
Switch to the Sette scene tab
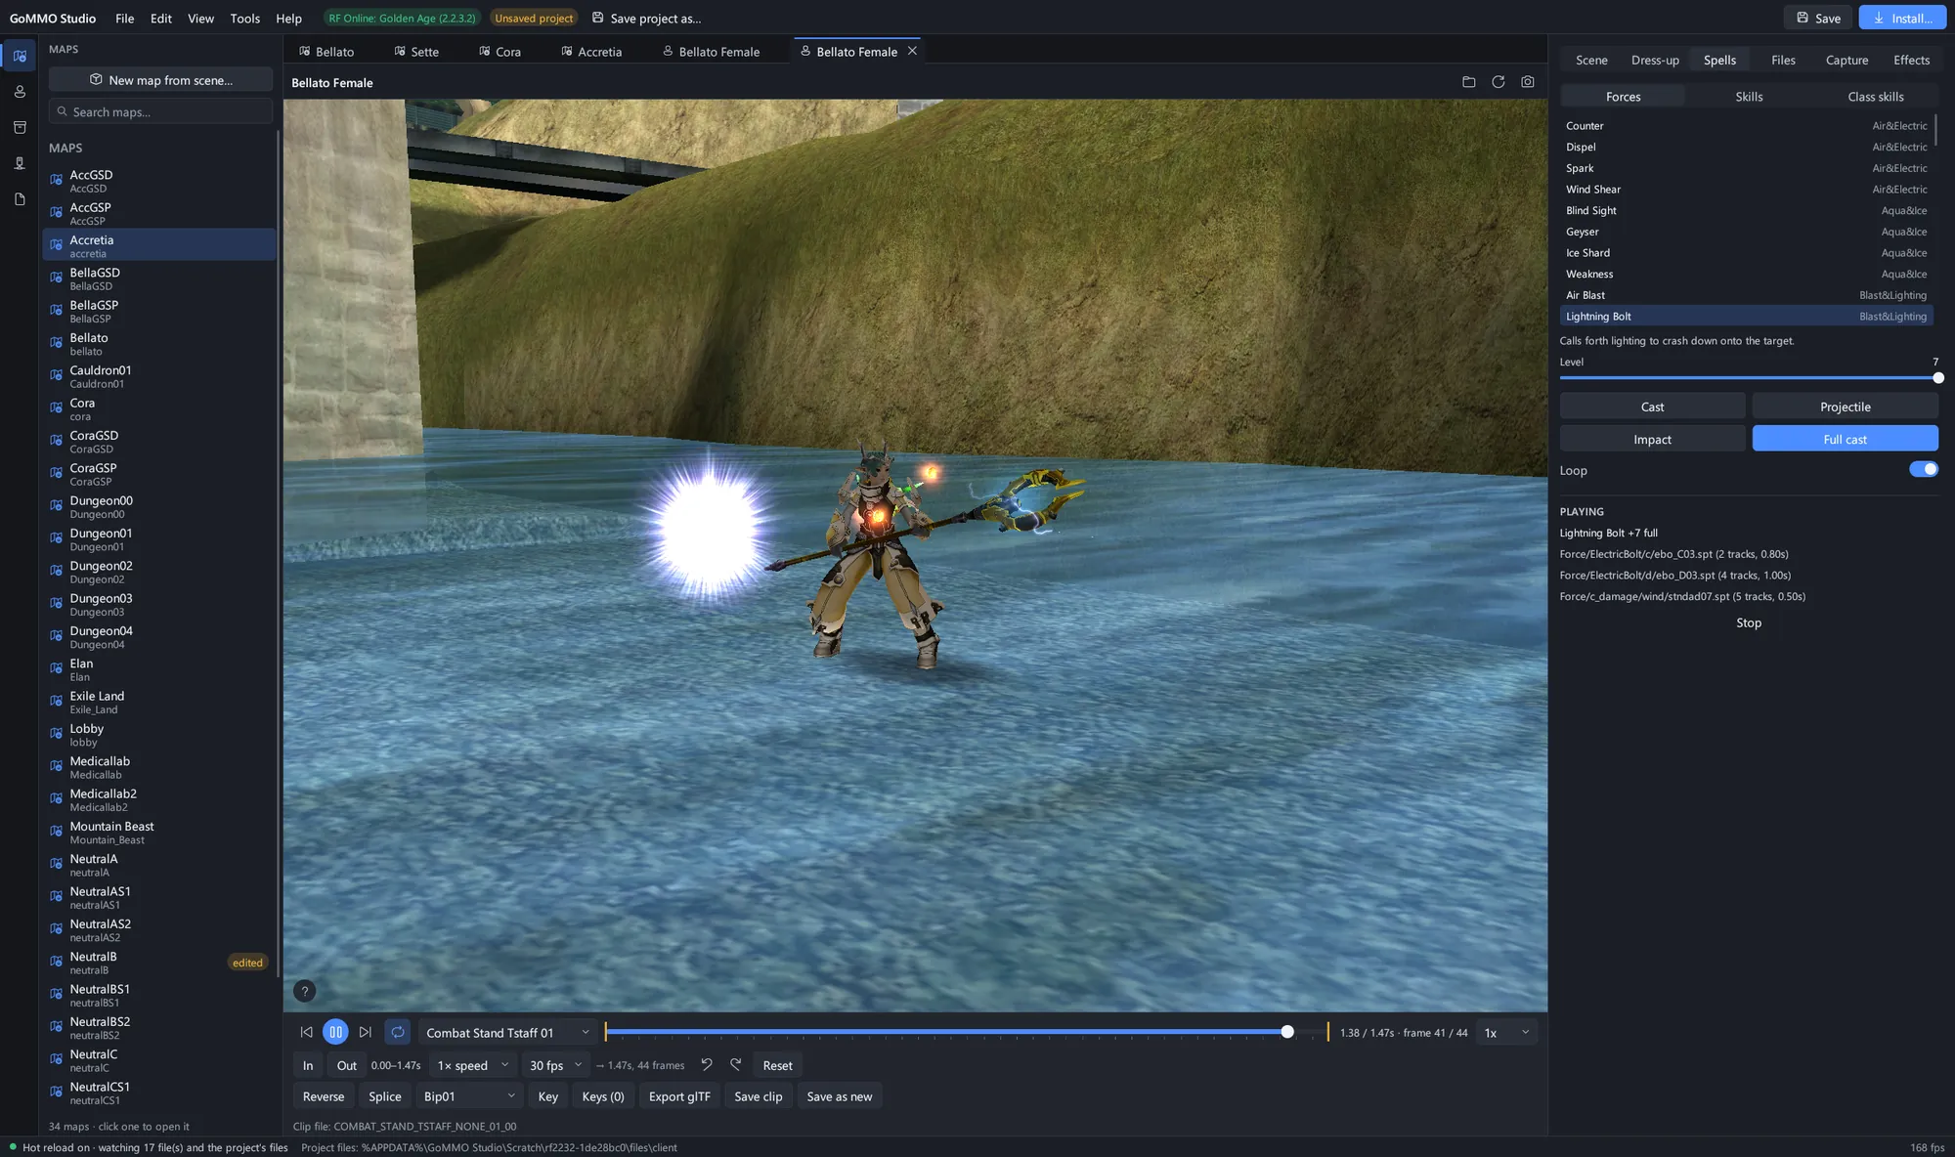[x=416, y=51]
